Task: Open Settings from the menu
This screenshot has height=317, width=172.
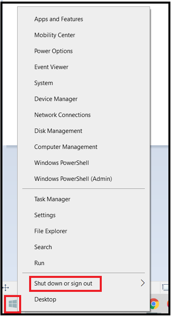Action: point(45,215)
